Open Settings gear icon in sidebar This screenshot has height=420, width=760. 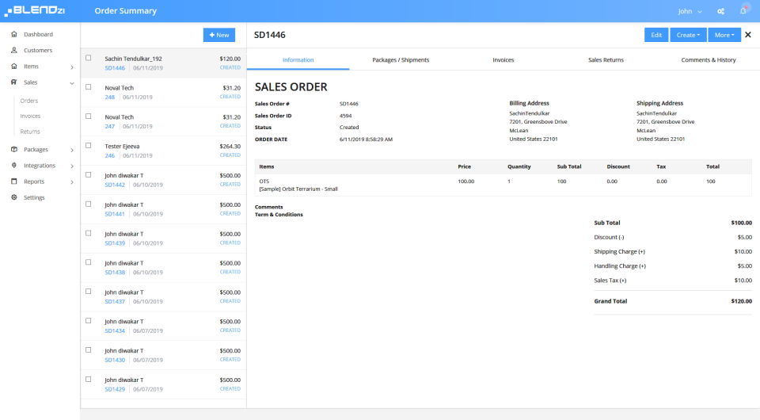tap(14, 197)
